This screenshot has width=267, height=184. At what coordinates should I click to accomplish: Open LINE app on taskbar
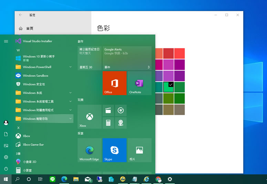[x=52, y=179]
